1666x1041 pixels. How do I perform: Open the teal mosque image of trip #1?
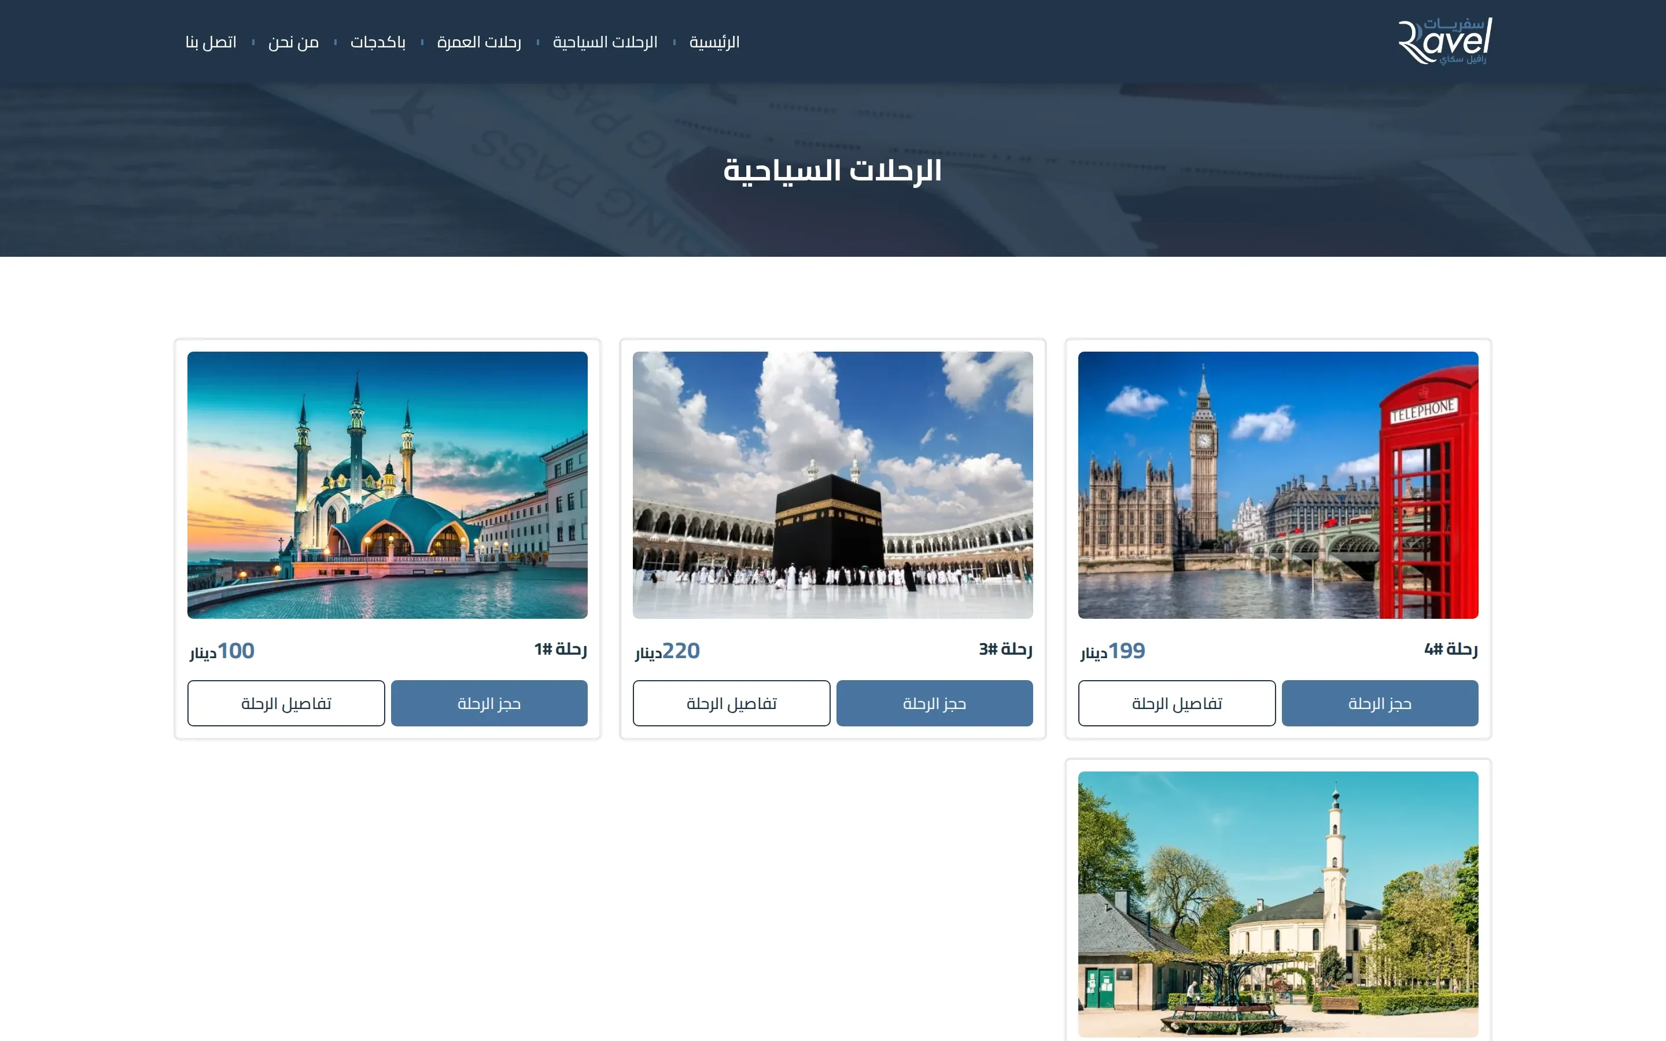point(388,485)
